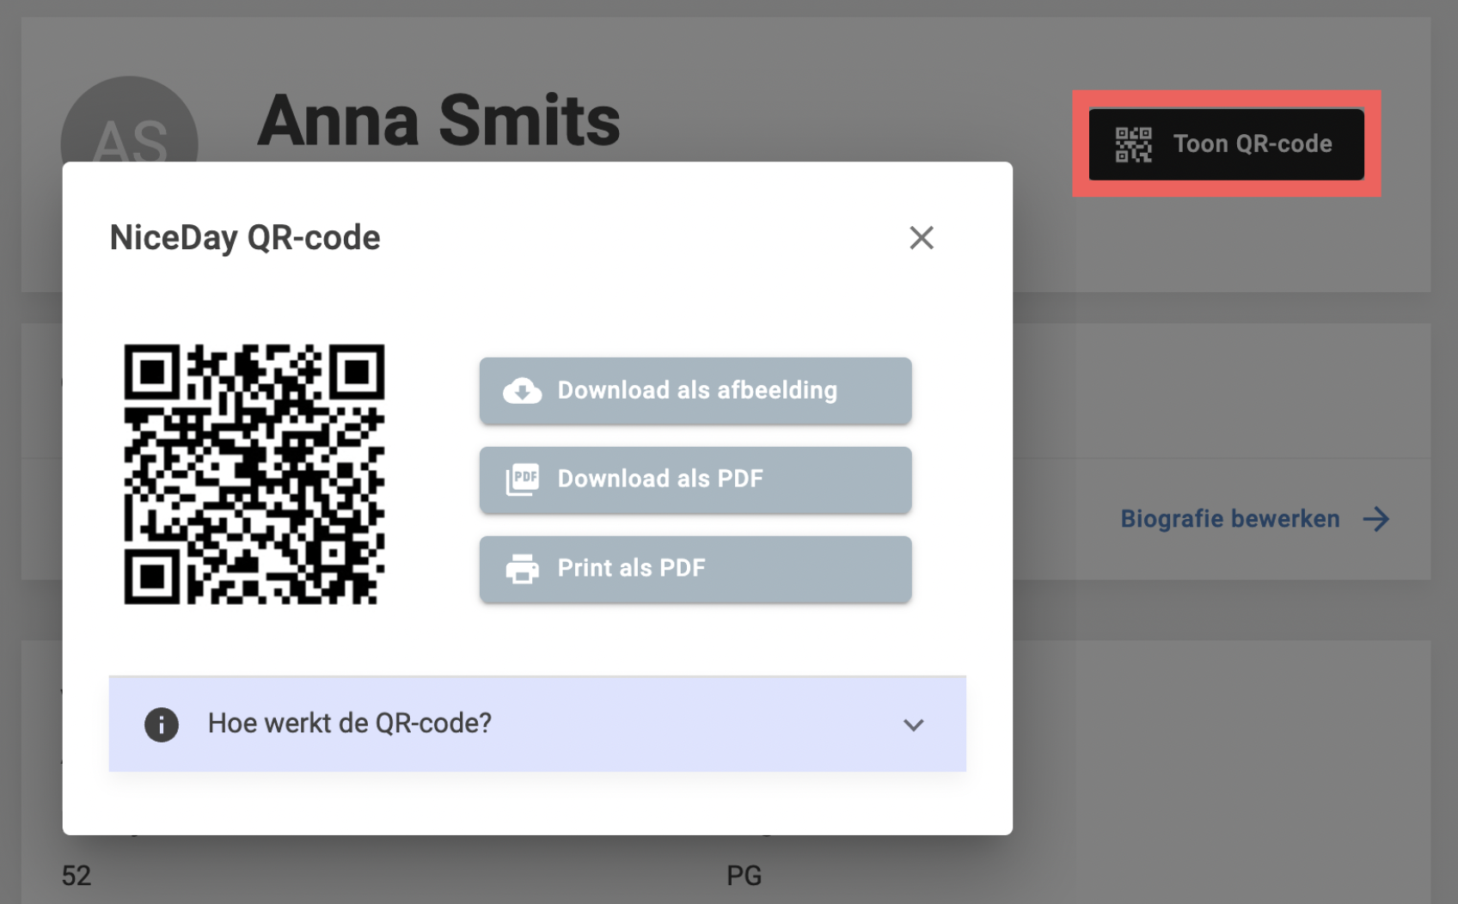The image size is (1458, 904).
Task: Open the "Biografie bewerken" link
Action: (x=1229, y=519)
